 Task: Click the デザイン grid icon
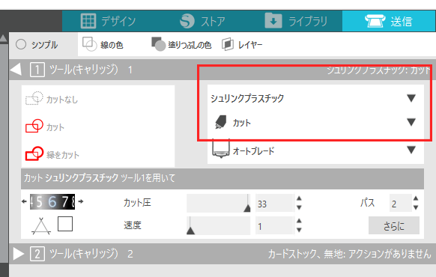[88, 21]
